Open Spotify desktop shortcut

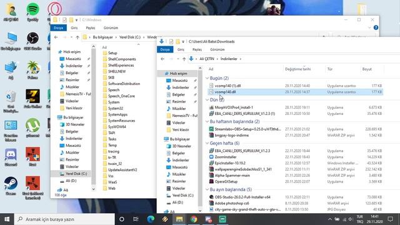32,12
